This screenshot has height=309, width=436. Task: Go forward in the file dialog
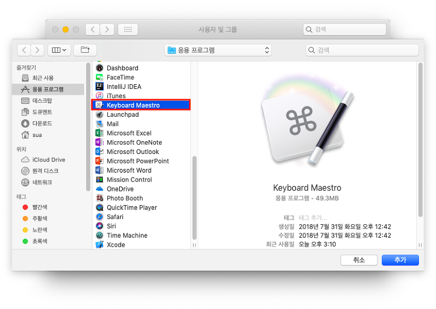[x=37, y=50]
